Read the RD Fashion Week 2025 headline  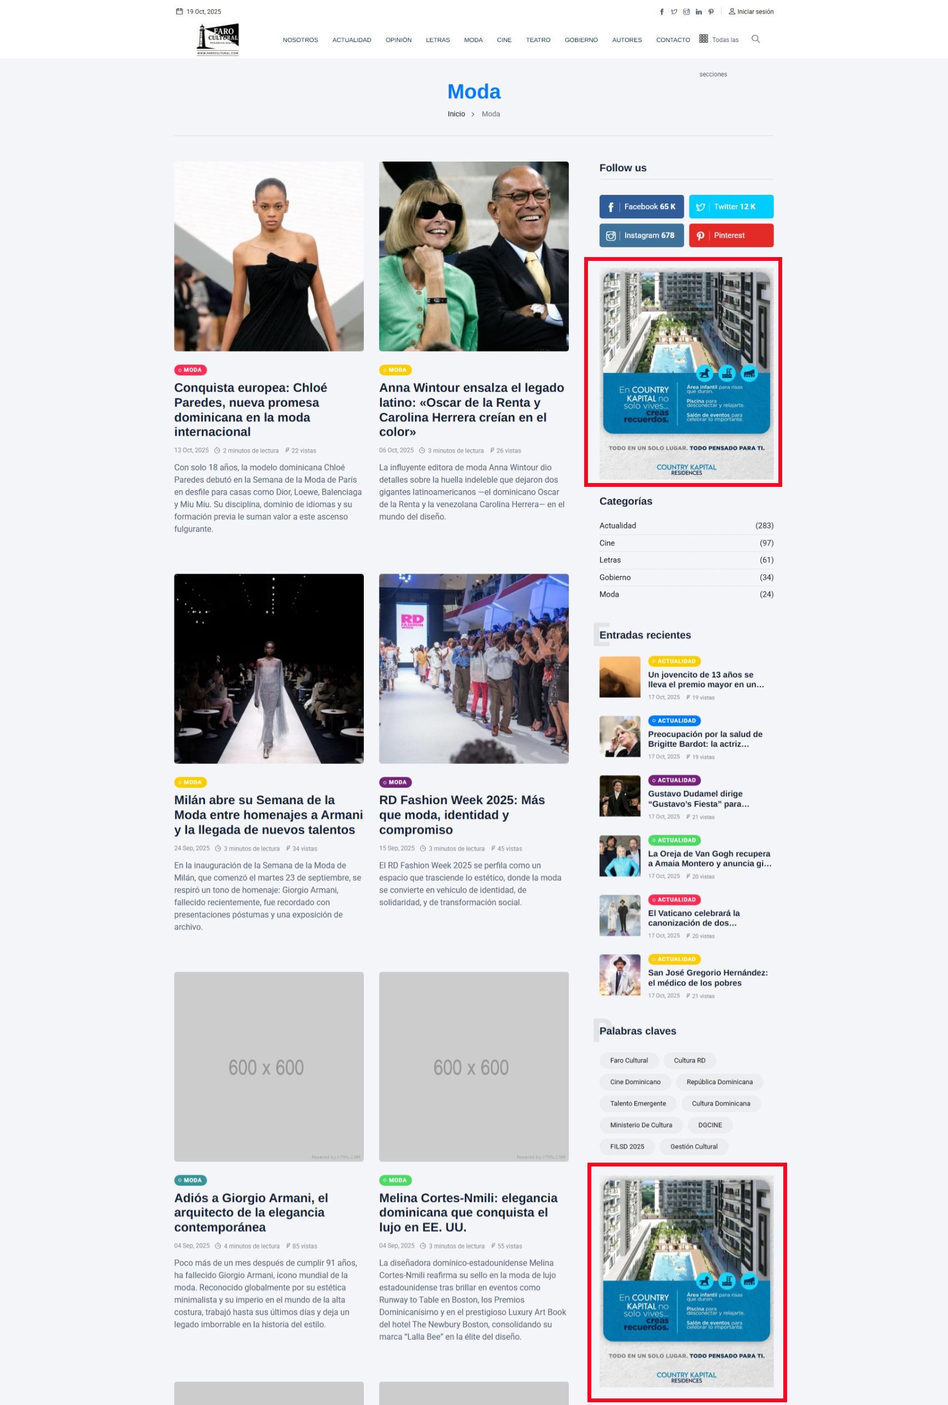coord(461,814)
